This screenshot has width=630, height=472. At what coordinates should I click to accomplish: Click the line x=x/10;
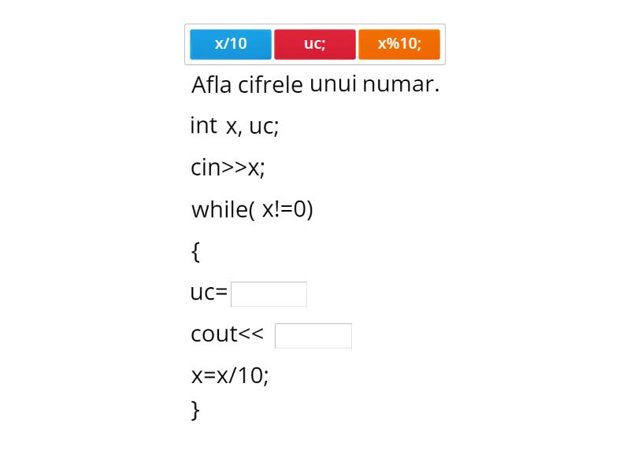pos(229,376)
